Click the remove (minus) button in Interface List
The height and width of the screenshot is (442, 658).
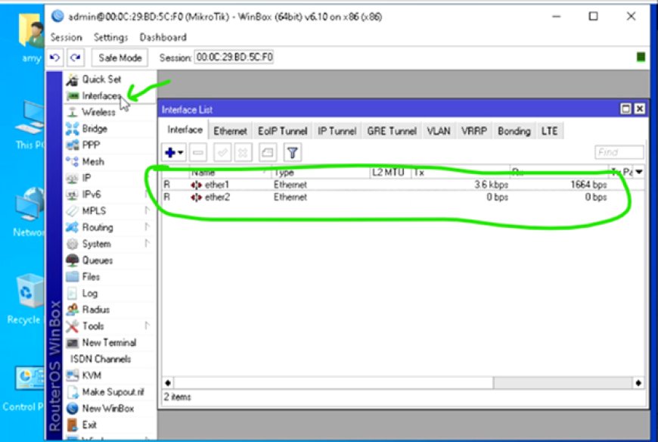pyautogui.click(x=198, y=153)
